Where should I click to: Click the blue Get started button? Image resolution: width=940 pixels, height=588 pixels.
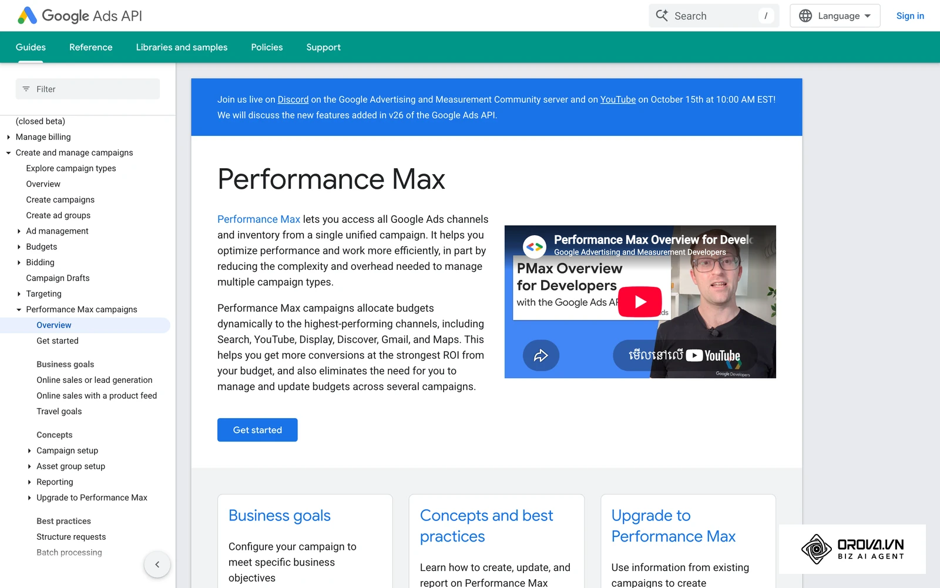click(x=257, y=430)
